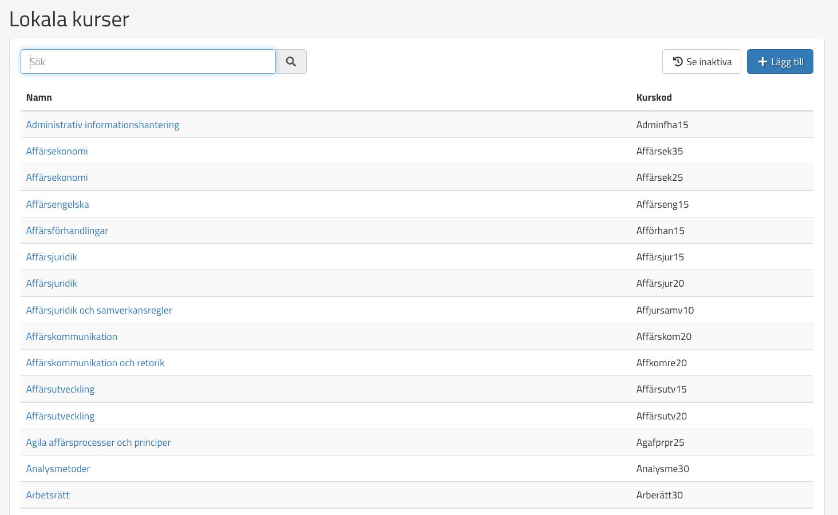
Task: Click the Se inaktiva button
Action: click(x=701, y=62)
